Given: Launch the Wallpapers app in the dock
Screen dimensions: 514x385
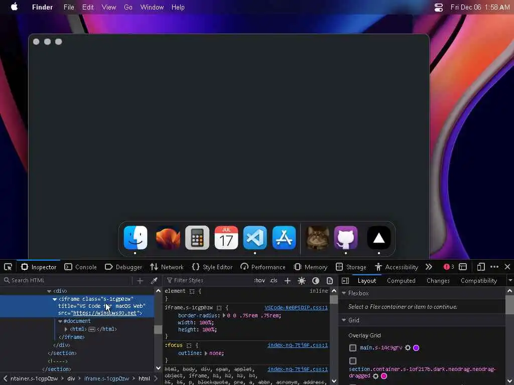Looking at the screenshot, I should 168,238.
